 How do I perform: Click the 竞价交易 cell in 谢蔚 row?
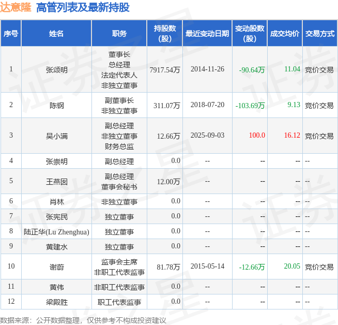[x=319, y=267]
